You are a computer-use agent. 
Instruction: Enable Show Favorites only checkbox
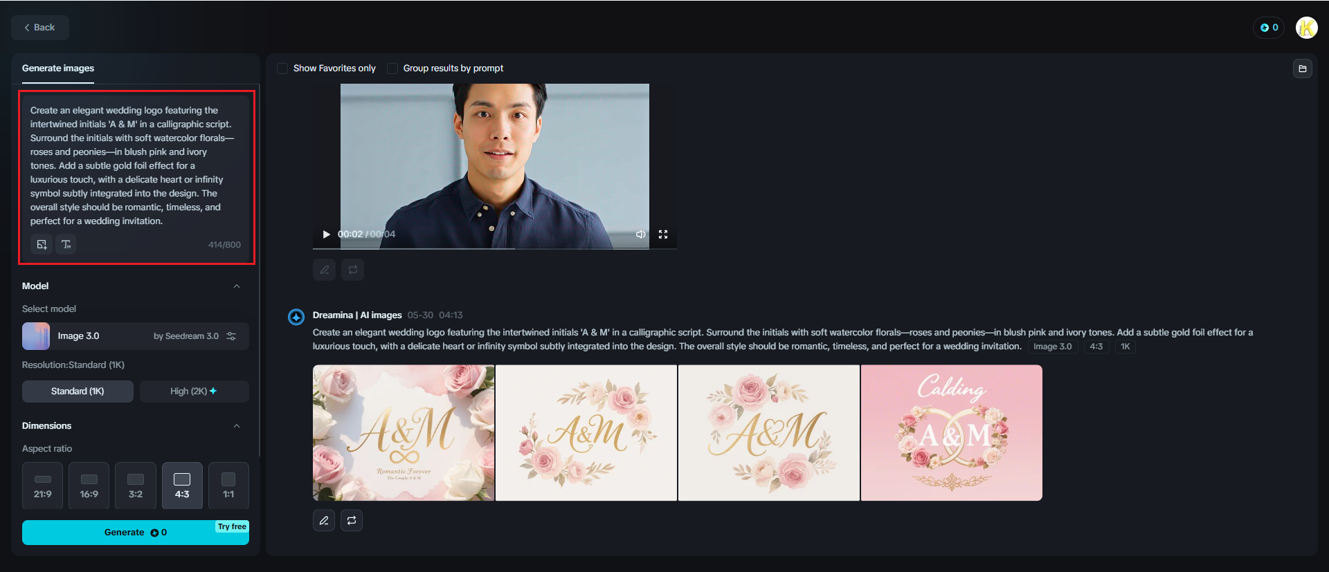tap(282, 68)
